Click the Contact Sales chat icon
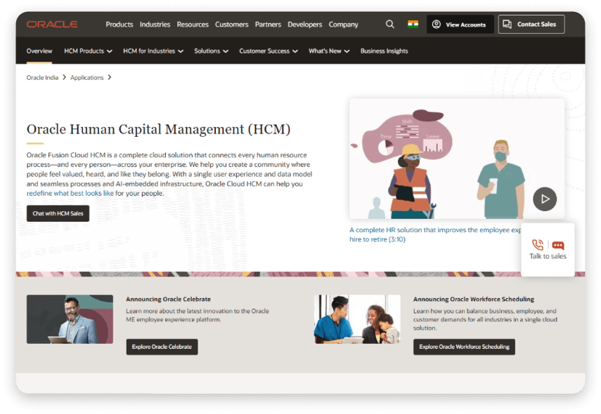The width and height of the screenshot is (601, 414). (x=506, y=24)
